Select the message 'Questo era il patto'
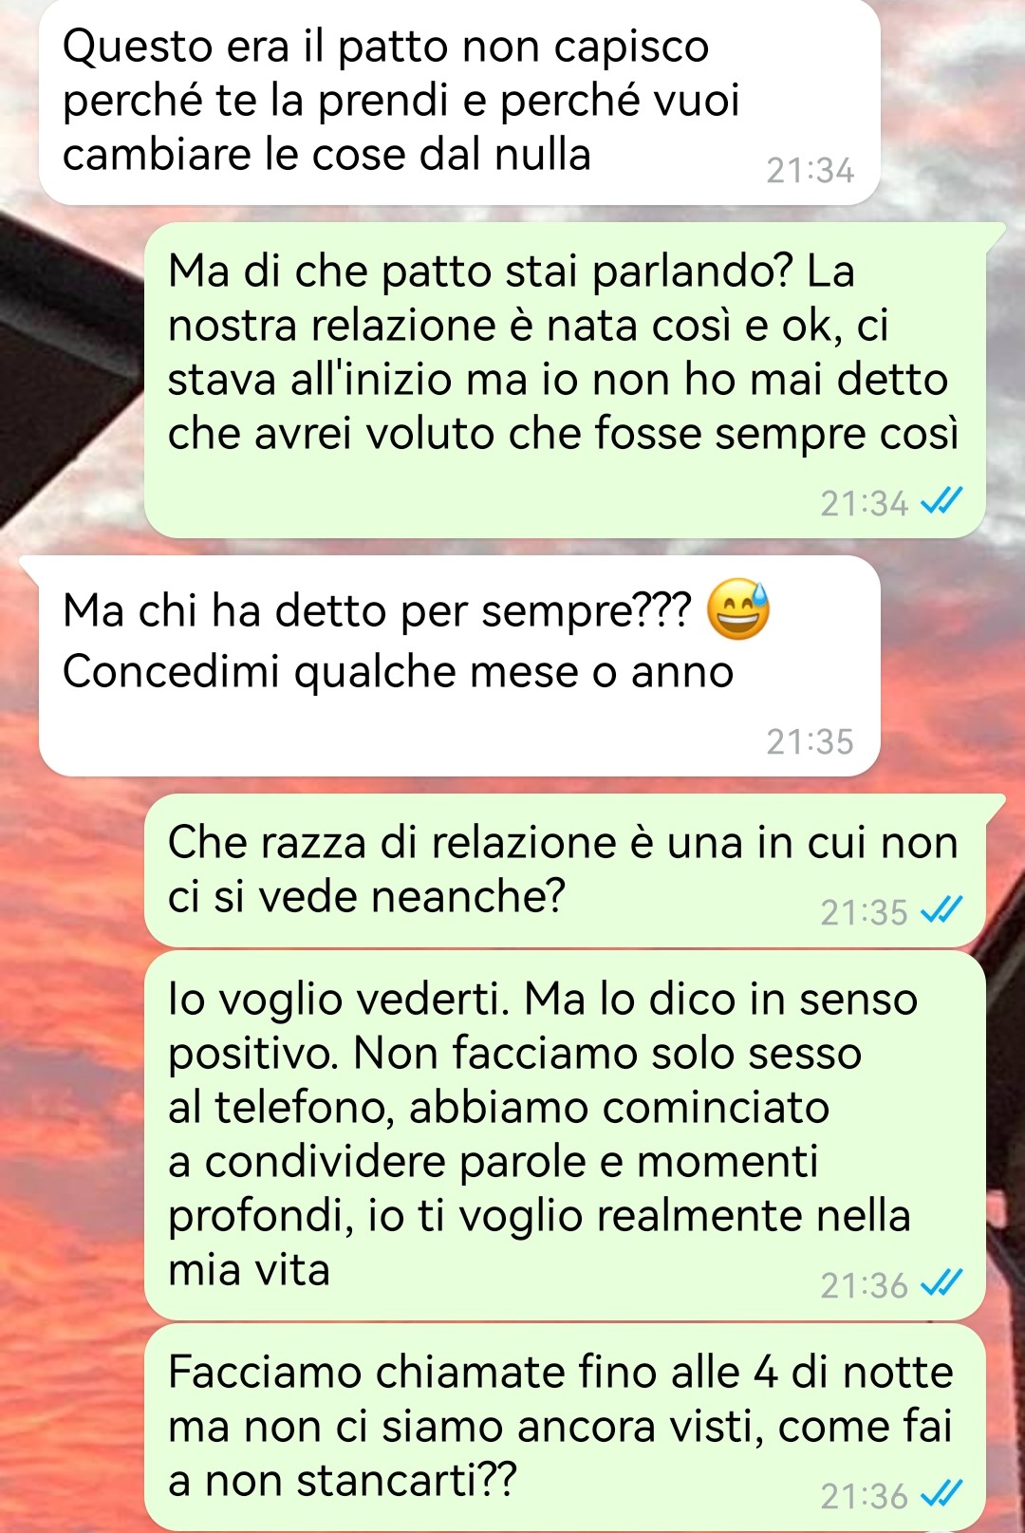 [459, 102]
